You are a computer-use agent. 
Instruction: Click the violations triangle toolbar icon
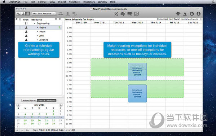(x=185, y=14)
